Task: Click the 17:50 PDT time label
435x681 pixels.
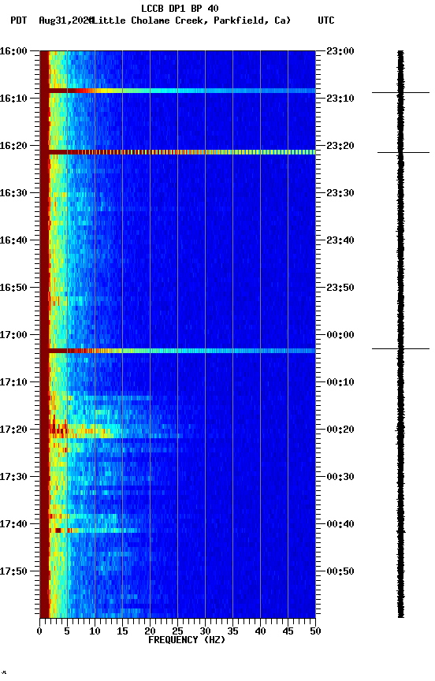Action: click(13, 571)
